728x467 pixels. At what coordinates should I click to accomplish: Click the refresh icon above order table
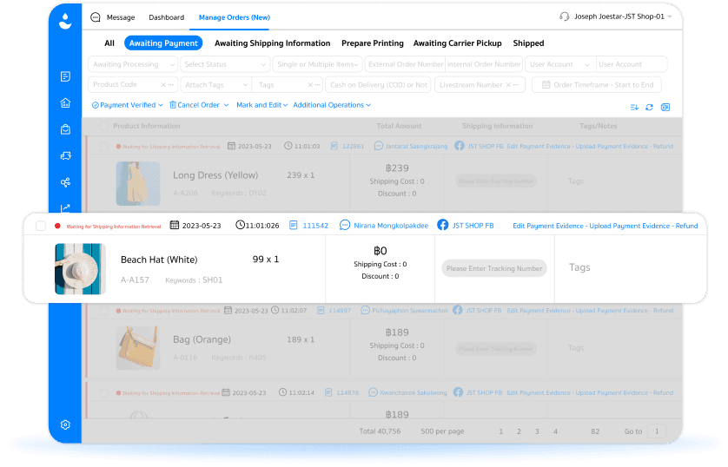(649, 107)
